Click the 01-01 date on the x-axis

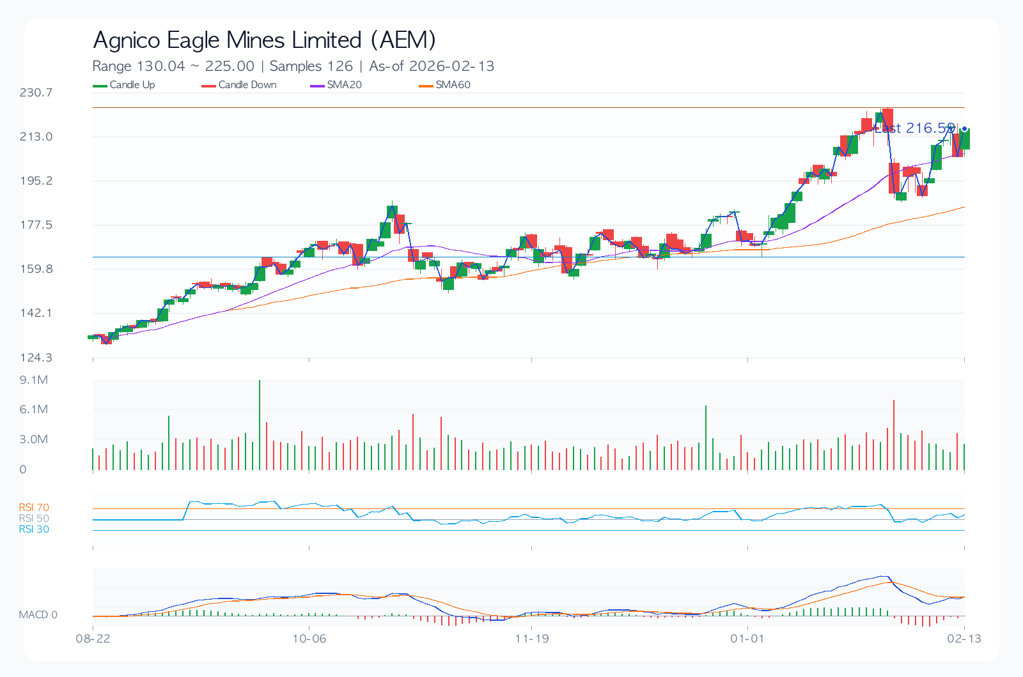coord(747,638)
